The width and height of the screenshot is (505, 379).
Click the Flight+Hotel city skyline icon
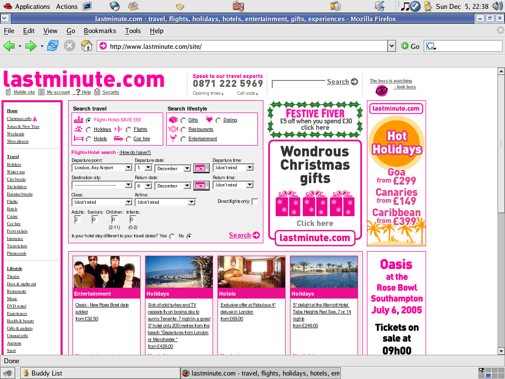(78, 119)
